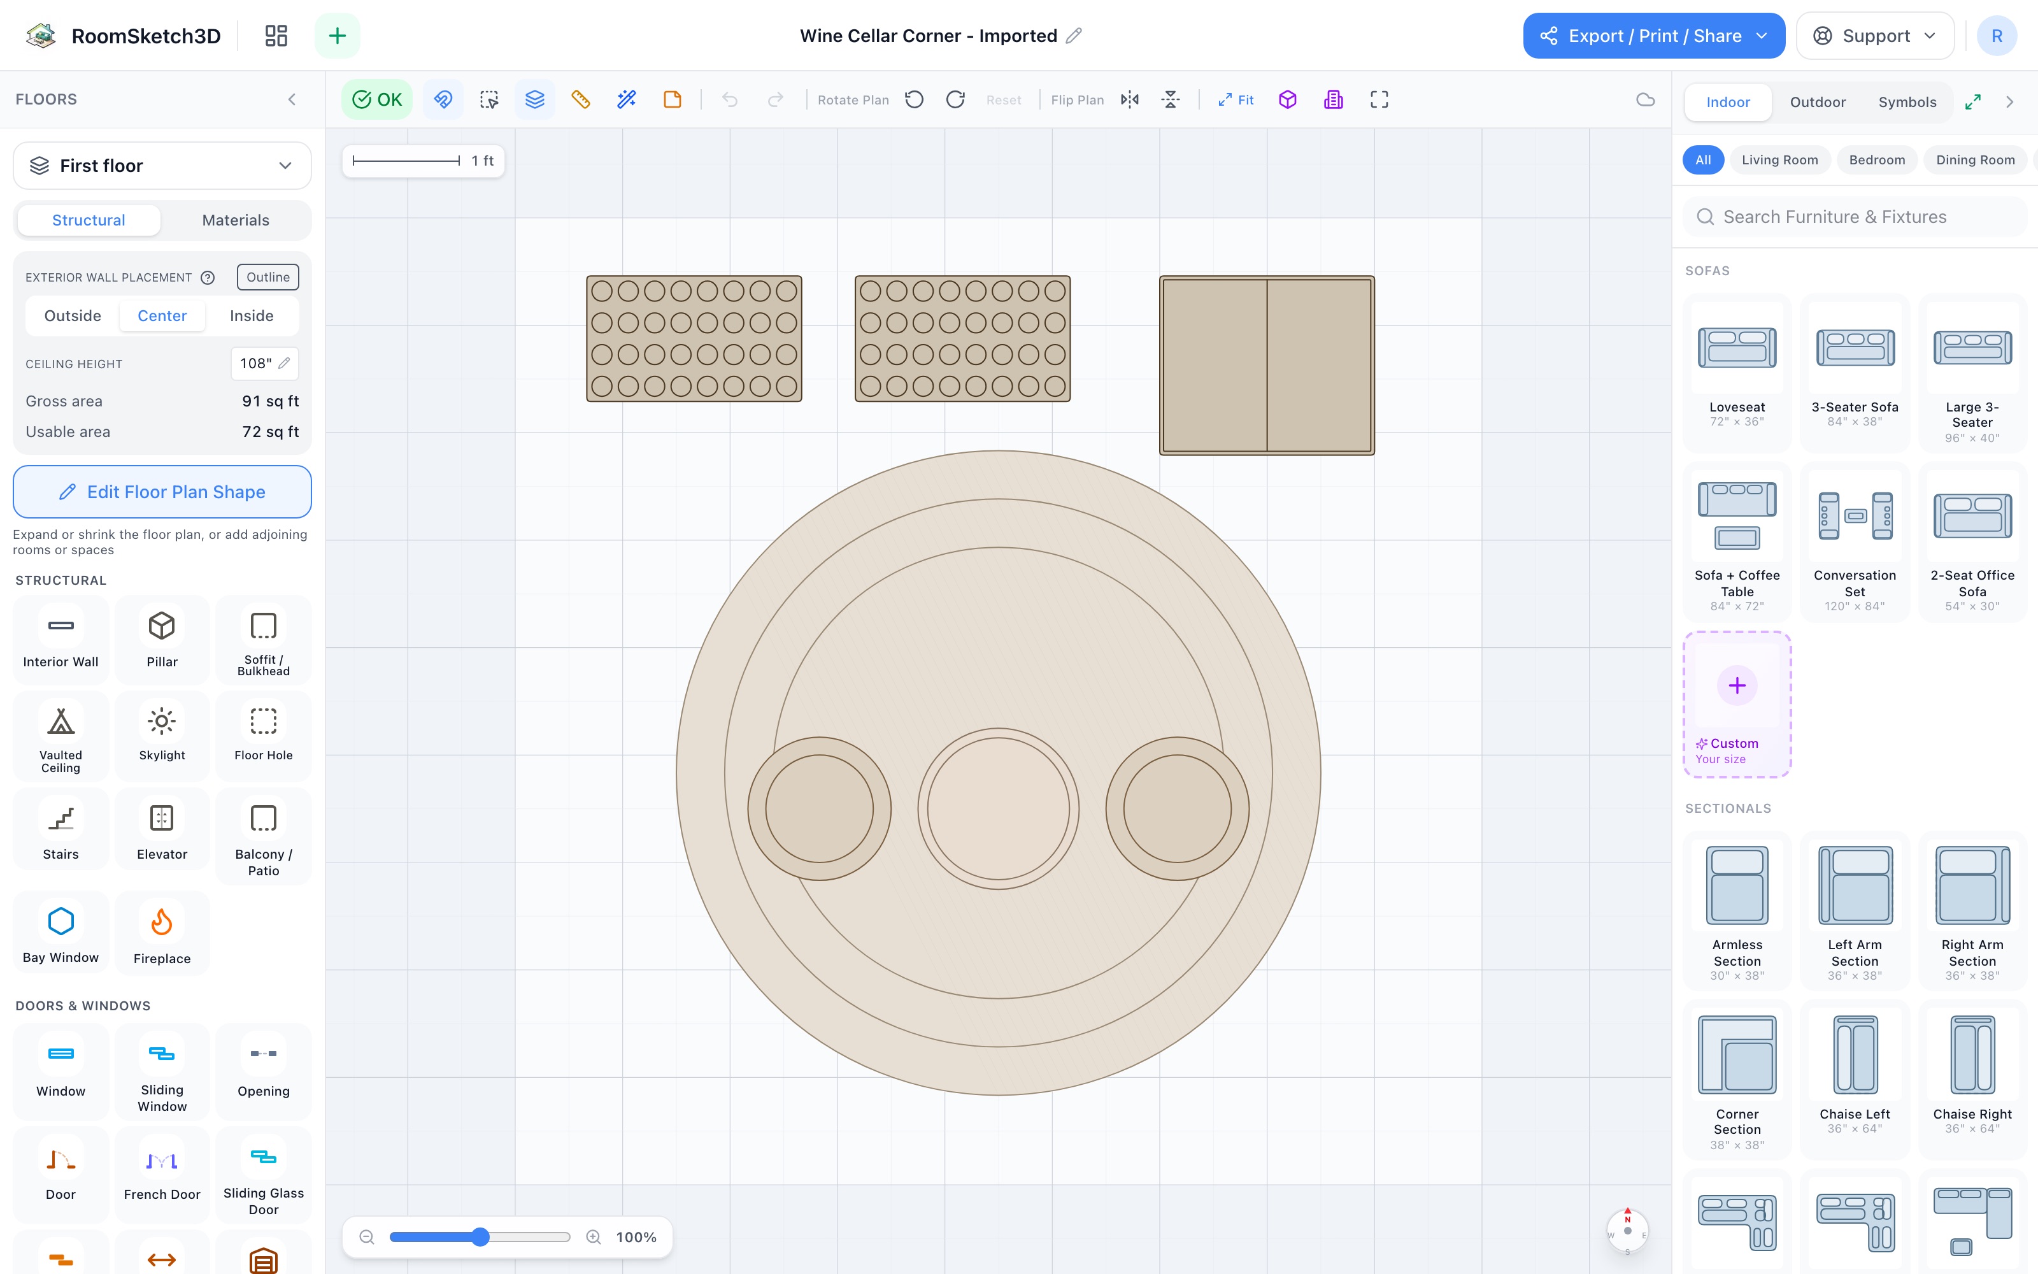Select the Vaulted Ceiling element

click(x=61, y=736)
